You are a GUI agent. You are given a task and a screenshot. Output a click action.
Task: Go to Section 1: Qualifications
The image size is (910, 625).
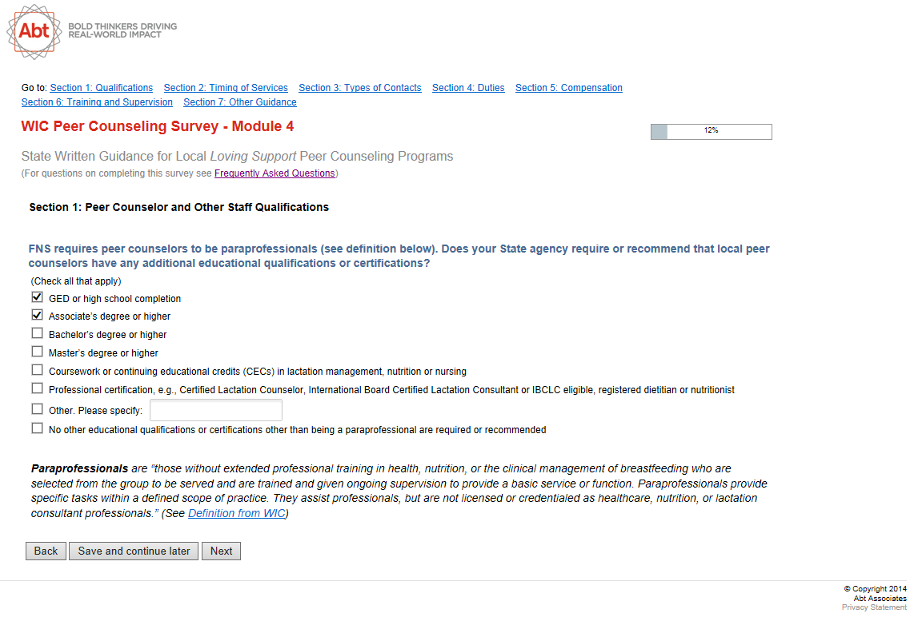tap(102, 88)
